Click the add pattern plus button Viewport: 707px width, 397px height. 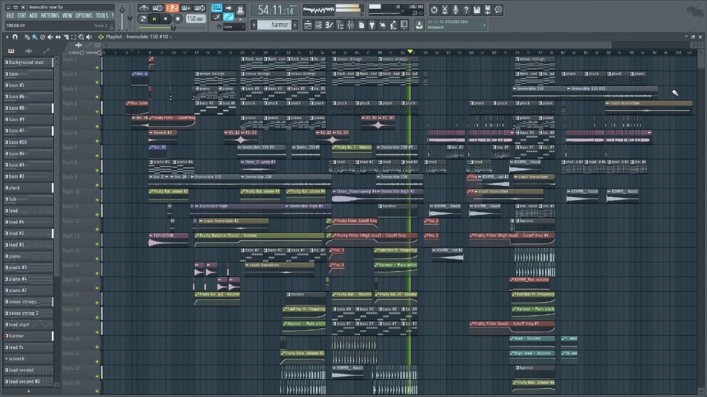pos(294,25)
